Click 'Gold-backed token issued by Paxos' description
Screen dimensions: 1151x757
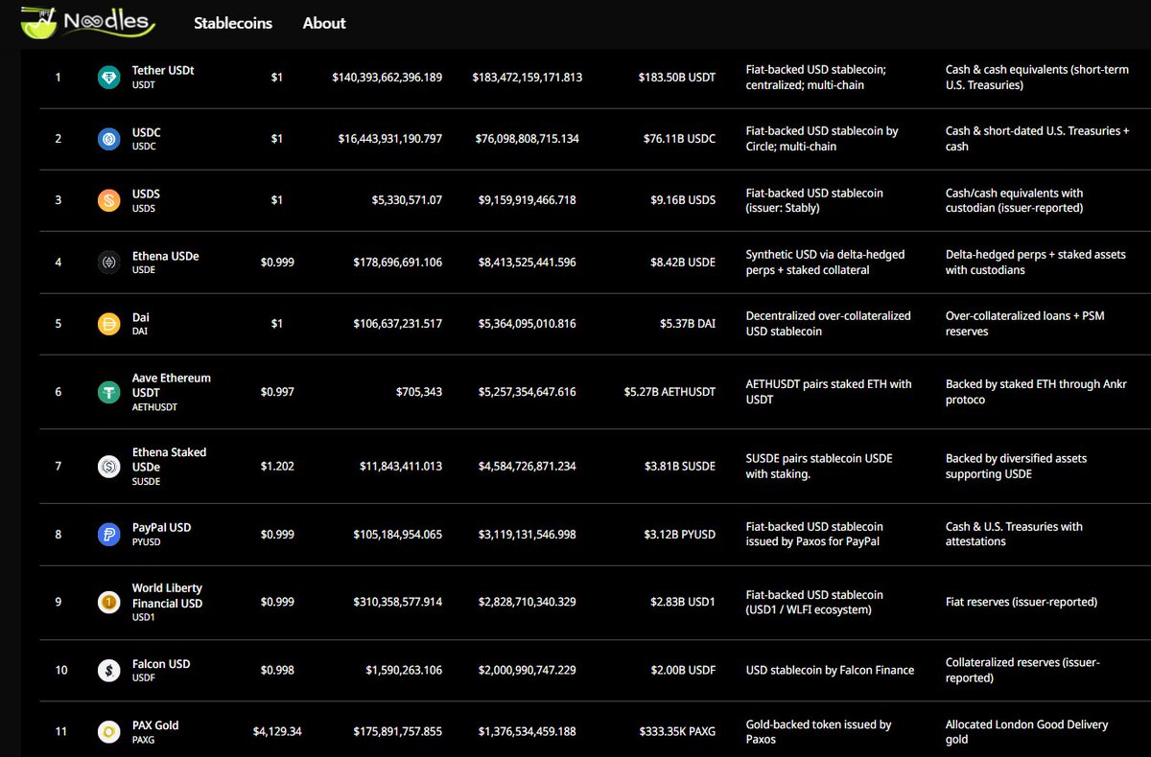pos(819,732)
